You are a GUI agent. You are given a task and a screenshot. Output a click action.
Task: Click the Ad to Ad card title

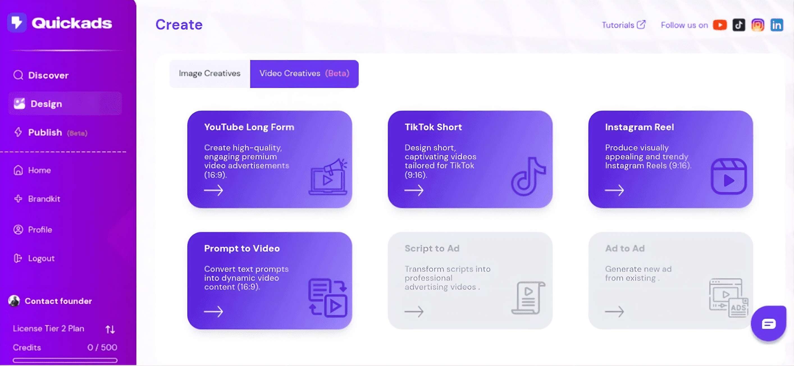(x=625, y=248)
